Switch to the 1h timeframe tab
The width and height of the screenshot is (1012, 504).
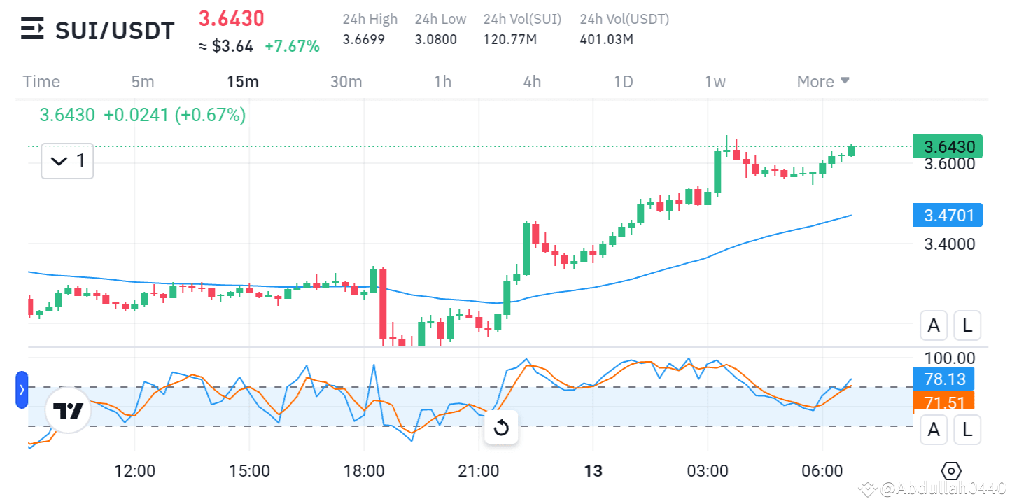tap(442, 81)
